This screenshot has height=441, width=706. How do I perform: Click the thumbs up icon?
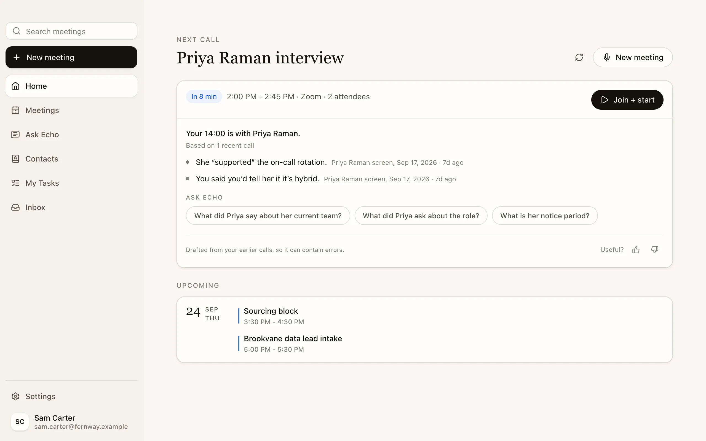(636, 250)
